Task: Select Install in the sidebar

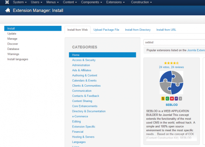Action: [33, 28]
